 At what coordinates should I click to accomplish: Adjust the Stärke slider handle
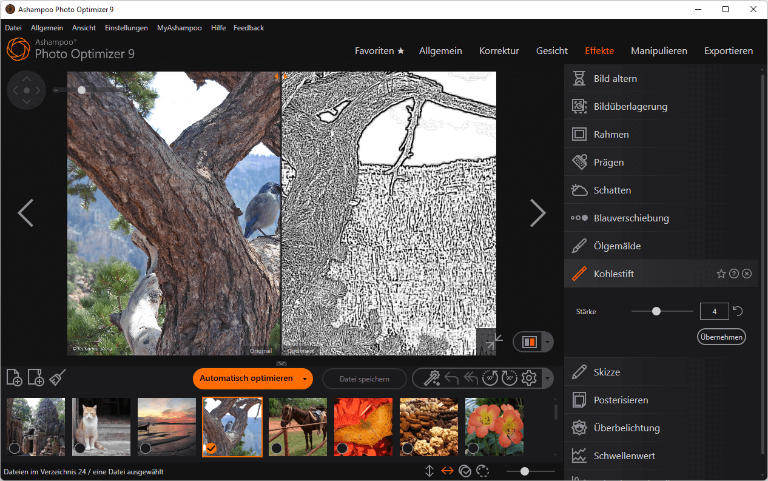tap(656, 311)
